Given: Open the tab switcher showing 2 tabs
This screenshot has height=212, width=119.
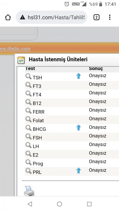Looking at the screenshot, I should [x=96, y=17].
